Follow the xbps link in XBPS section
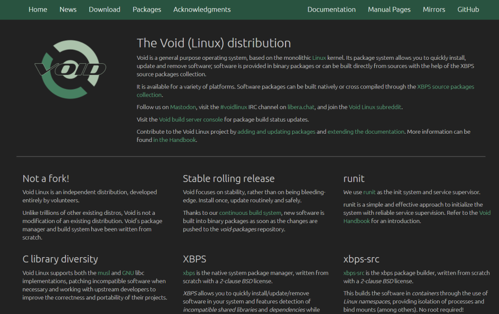Viewport: 499px width, 314px height. (x=189, y=273)
